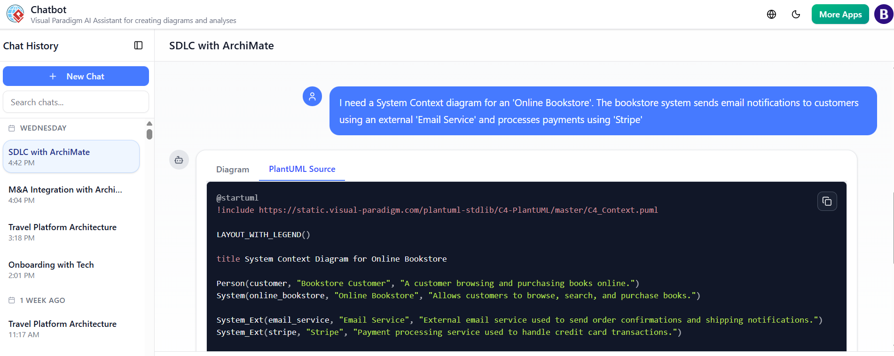Open the language globe selector
Screen dimensions: 894x356
click(771, 15)
